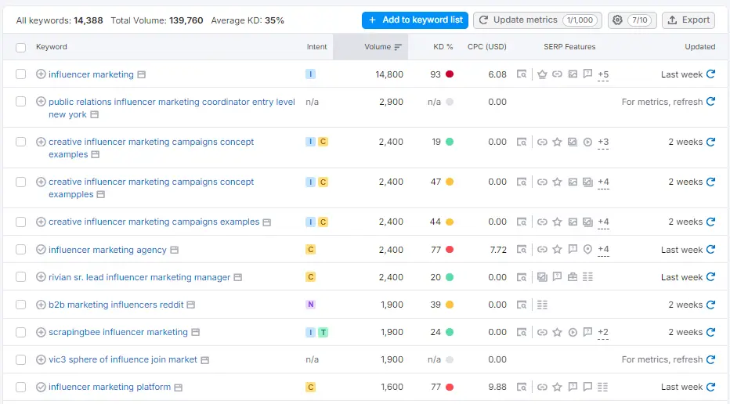The height and width of the screenshot is (404, 730).
Task: Refresh metrics for vic3 sphere of influence keyword
Action: click(x=710, y=359)
